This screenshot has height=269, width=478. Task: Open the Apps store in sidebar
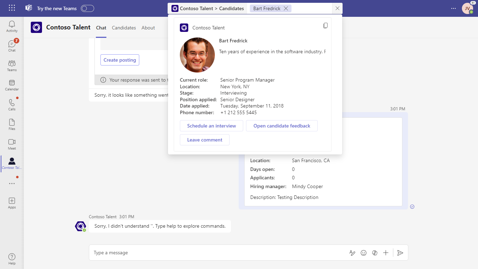pos(12,203)
